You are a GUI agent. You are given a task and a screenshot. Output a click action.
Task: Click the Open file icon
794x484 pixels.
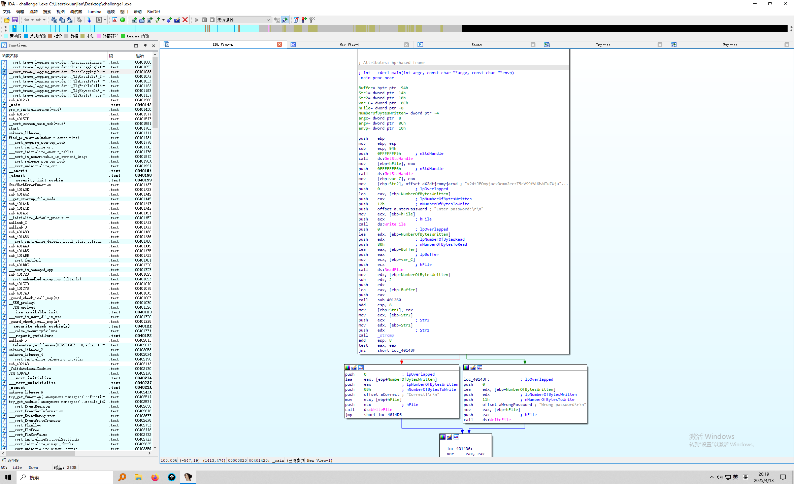(7, 20)
